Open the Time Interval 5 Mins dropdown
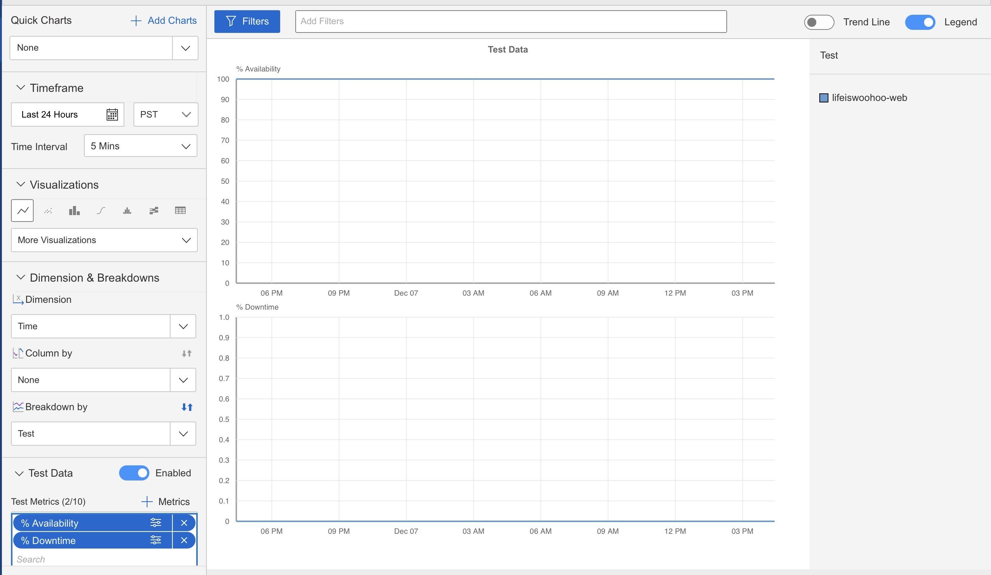 click(140, 146)
